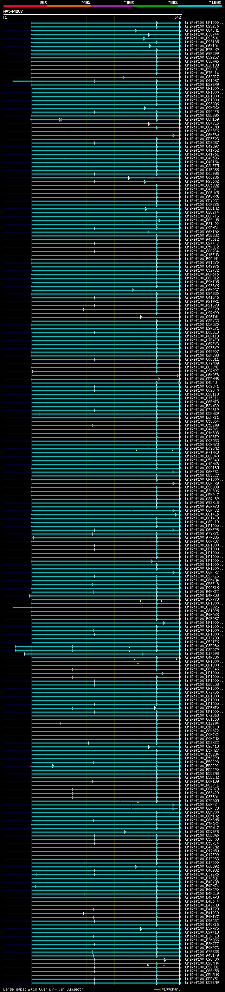This screenshot has width=225, height=992.
Task: Open hit UniRef100_Q93ZJ0
Action: coord(202,27)
